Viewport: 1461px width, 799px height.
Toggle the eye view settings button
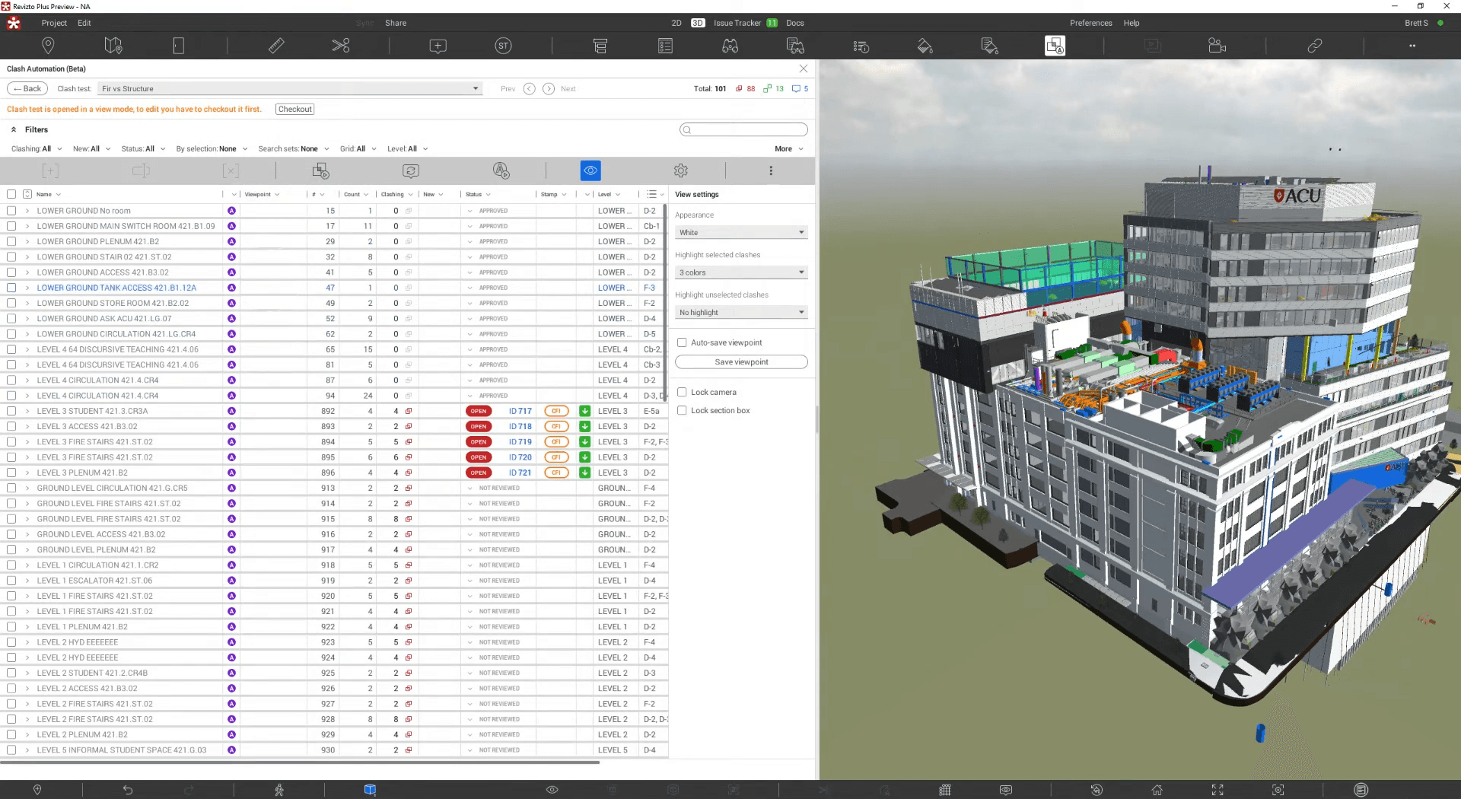[x=590, y=170]
